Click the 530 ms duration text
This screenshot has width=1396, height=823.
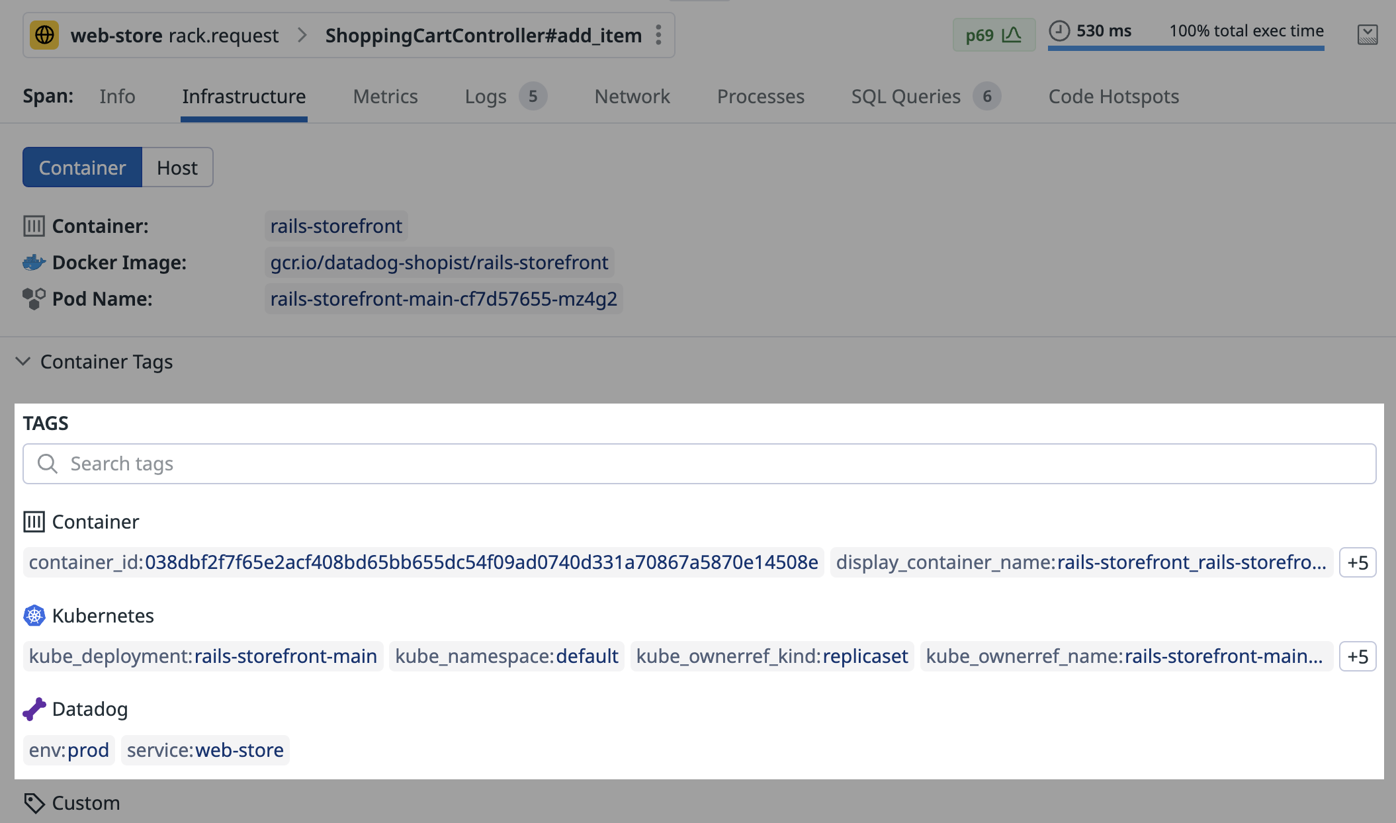coord(1104,31)
